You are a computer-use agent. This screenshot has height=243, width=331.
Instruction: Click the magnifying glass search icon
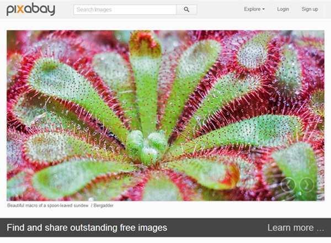point(186,9)
